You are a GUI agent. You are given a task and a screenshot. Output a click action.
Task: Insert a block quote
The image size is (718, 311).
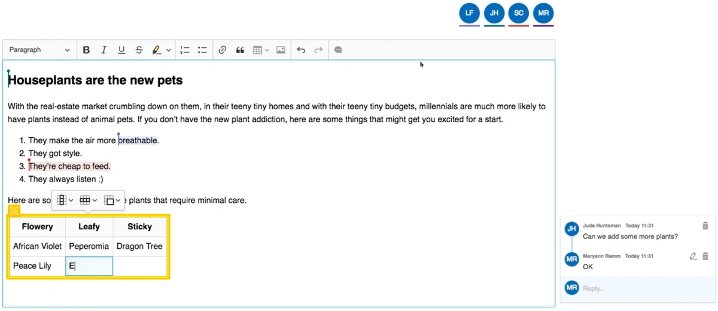(240, 50)
